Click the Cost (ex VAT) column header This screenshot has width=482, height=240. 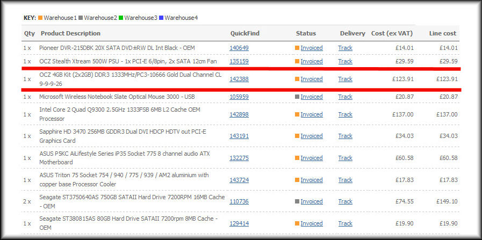pyautogui.click(x=392, y=33)
